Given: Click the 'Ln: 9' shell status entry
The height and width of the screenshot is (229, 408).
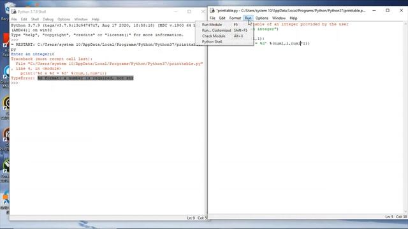Looking at the screenshot, I should (191, 218).
